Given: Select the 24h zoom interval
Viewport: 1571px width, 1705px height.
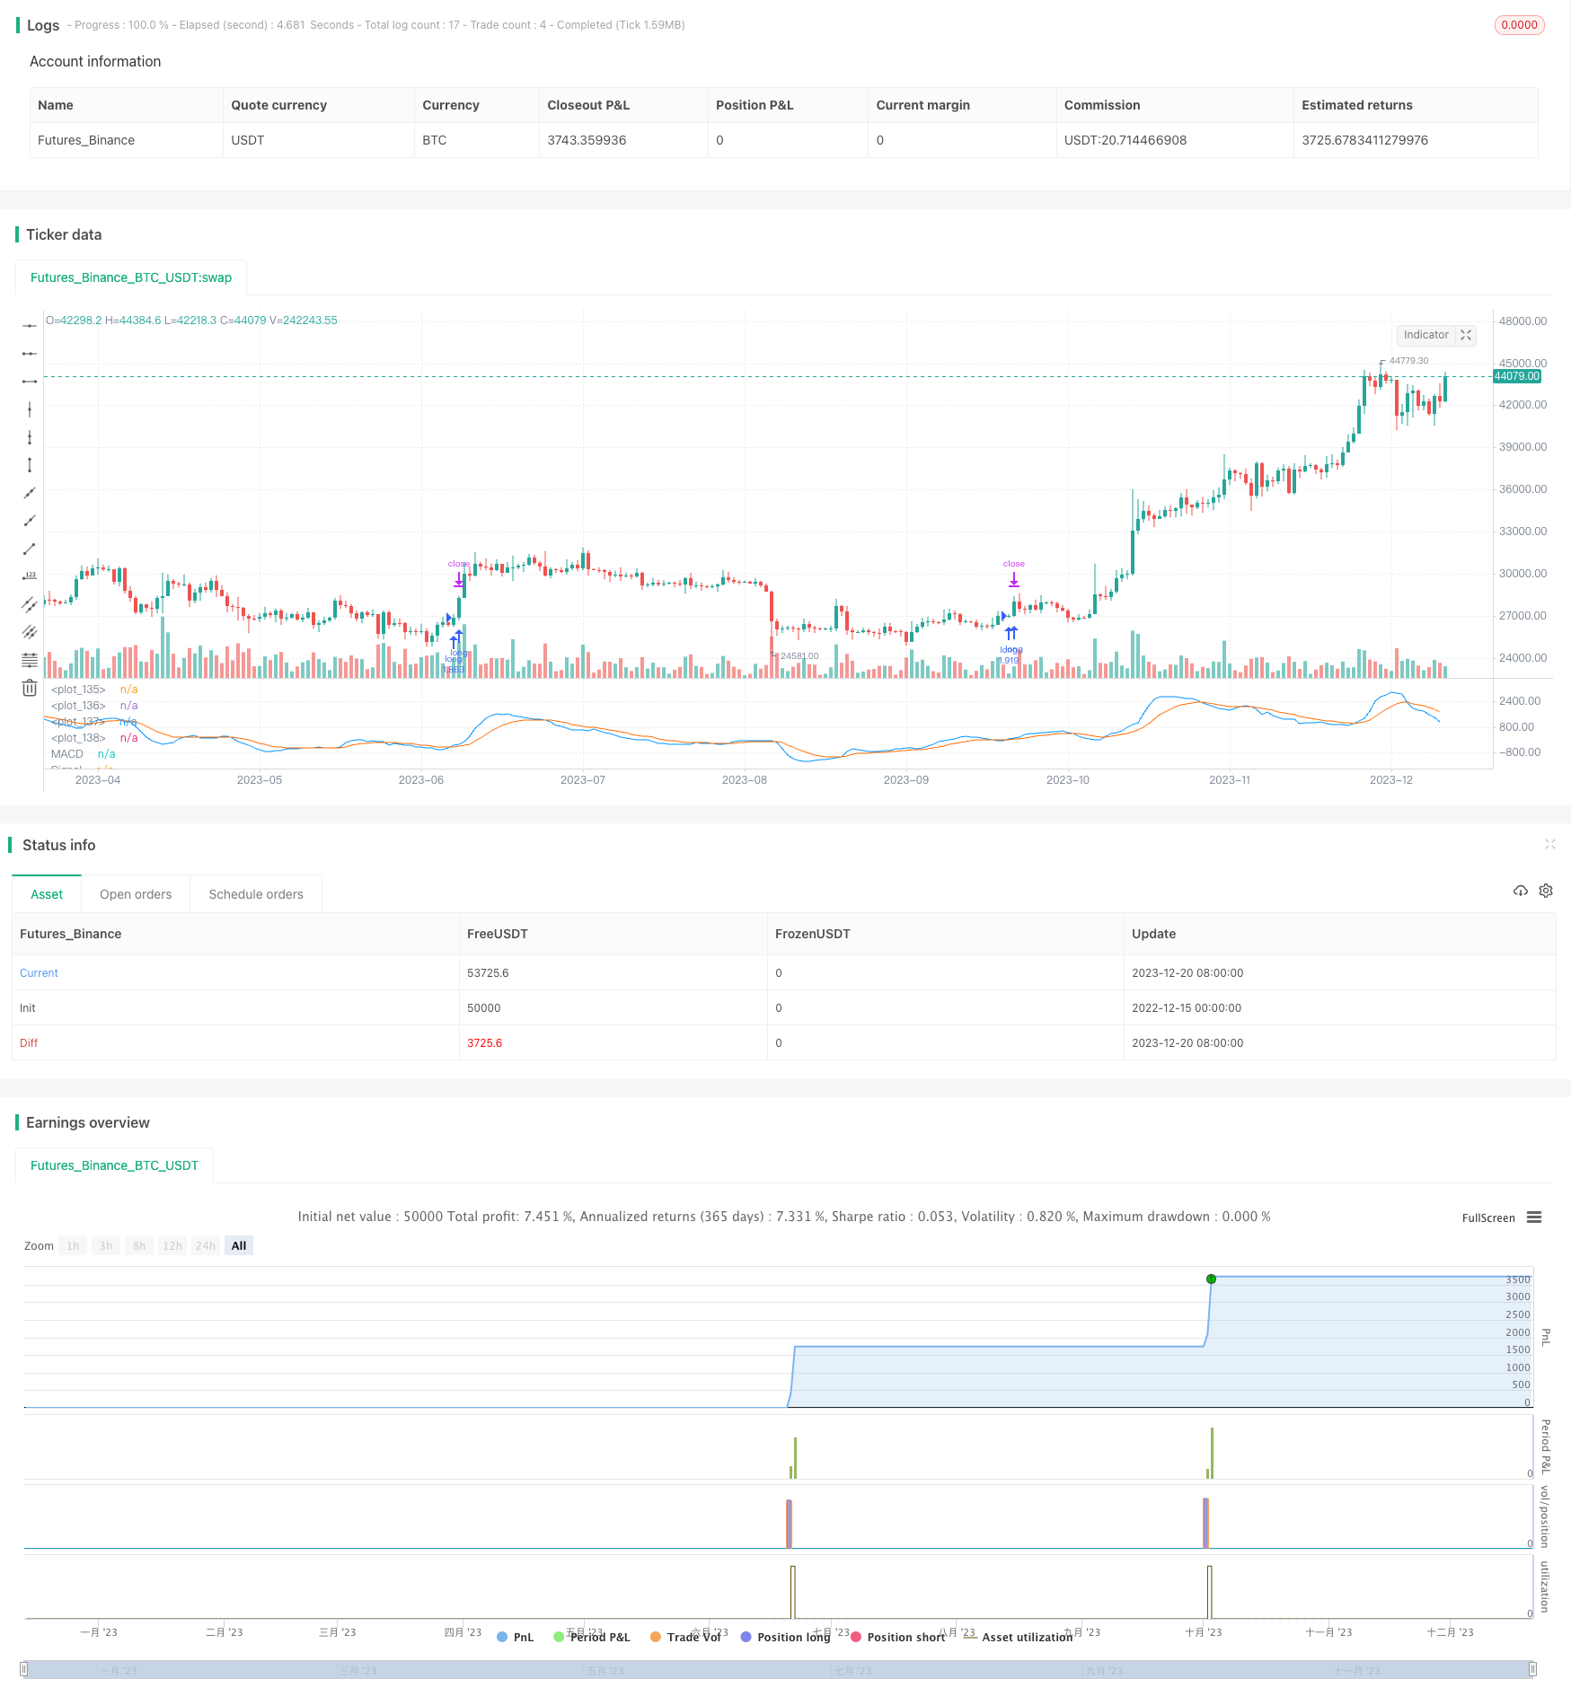Looking at the screenshot, I should tap(205, 1245).
